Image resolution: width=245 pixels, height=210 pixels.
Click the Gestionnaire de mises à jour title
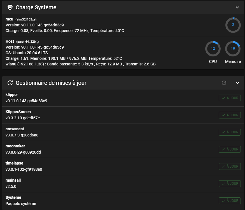coord(51,83)
